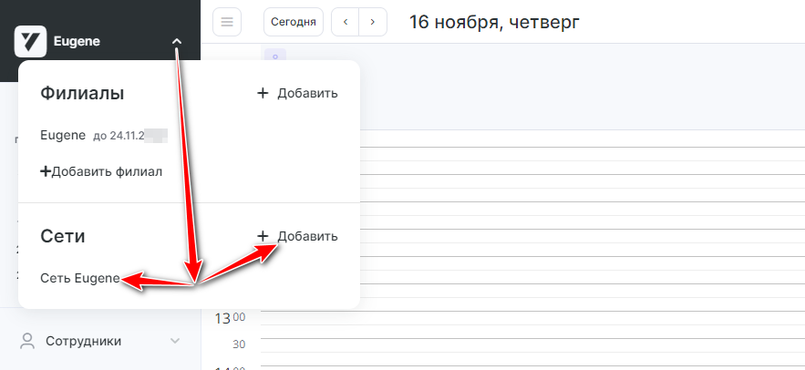Add a branch via Филиалы Добавить
The width and height of the screenshot is (805, 370).
pos(297,93)
